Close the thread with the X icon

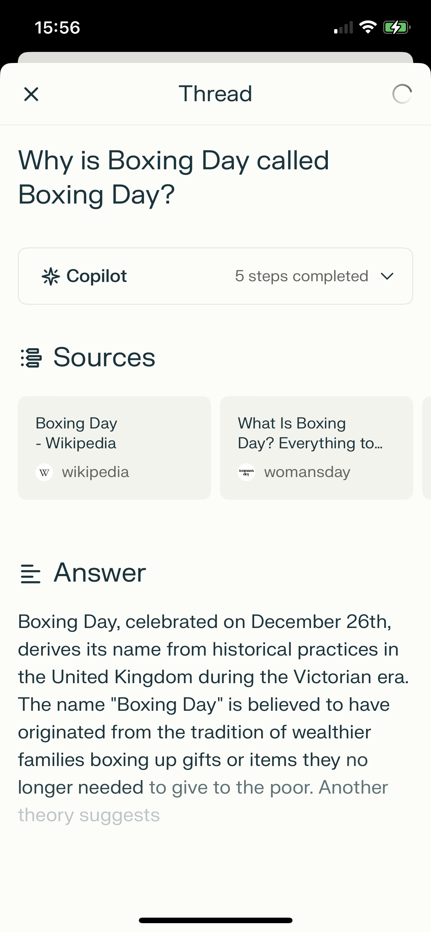pos(31,94)
